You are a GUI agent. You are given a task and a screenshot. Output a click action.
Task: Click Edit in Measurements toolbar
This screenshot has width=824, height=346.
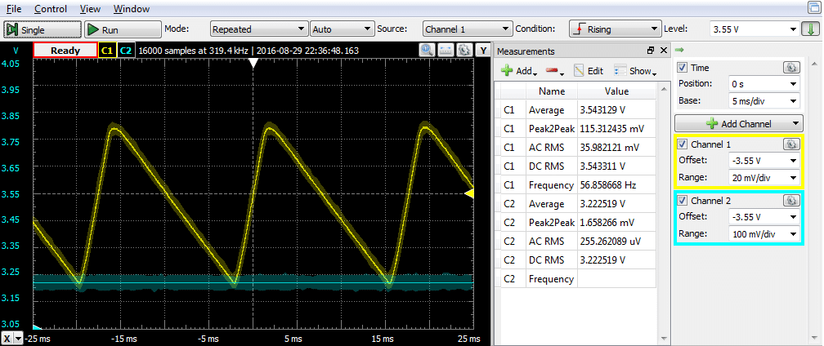coord(588,71)
